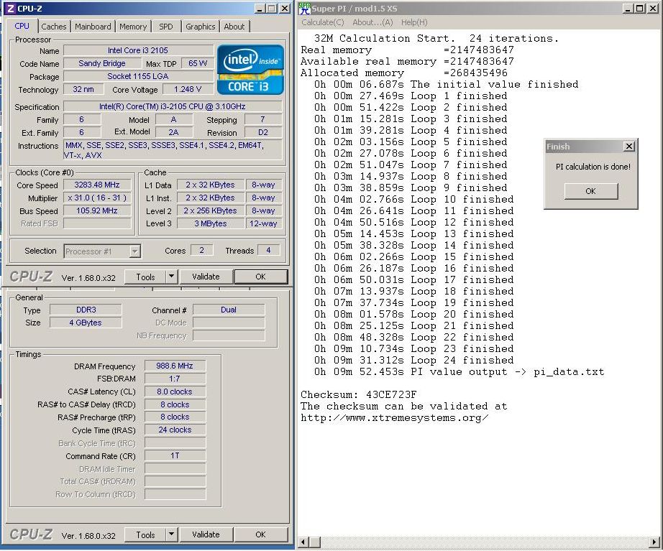This screenshot has width=663, height=551.
Task: Click the FSB:DRAM value 1:7
Action: click(x=175, y=379)
